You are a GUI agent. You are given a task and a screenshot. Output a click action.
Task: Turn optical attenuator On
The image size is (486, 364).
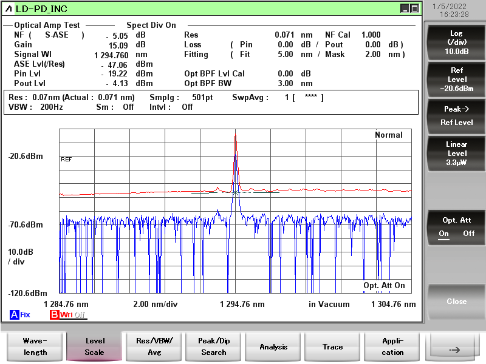444,234
